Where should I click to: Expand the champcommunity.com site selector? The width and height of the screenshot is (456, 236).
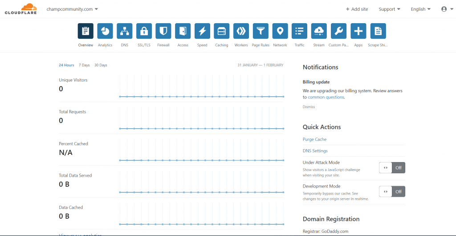pos(72,9)
